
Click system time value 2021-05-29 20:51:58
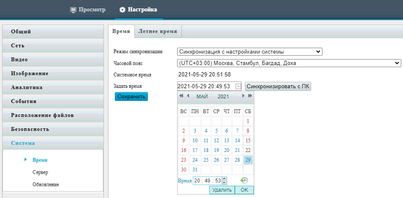204,75
